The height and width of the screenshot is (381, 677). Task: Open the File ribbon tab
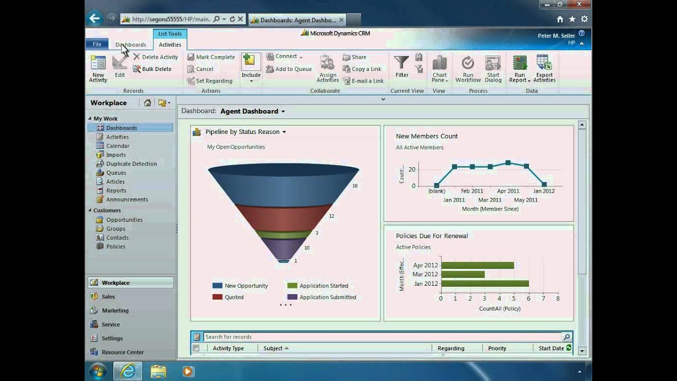point(97,44)
